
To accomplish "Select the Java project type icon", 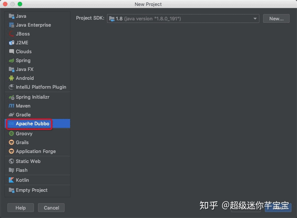I will (11, 16).
